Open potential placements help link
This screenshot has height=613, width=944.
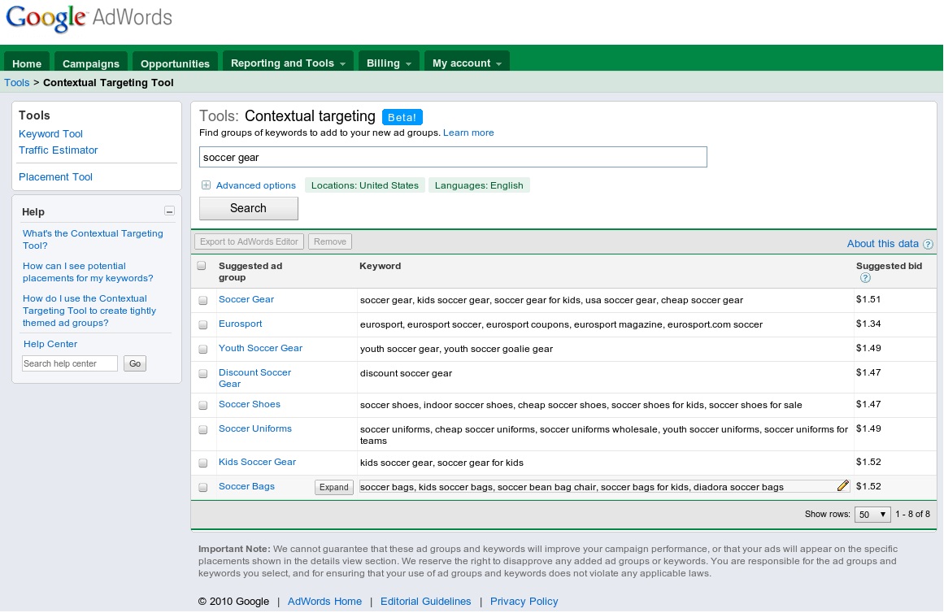point(88,272)
